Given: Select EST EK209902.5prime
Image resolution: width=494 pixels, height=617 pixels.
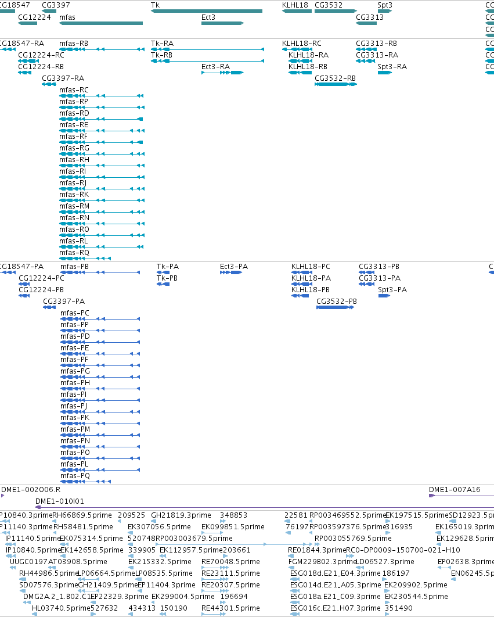Looking at the screenshot, I should [x=416, y=584].
